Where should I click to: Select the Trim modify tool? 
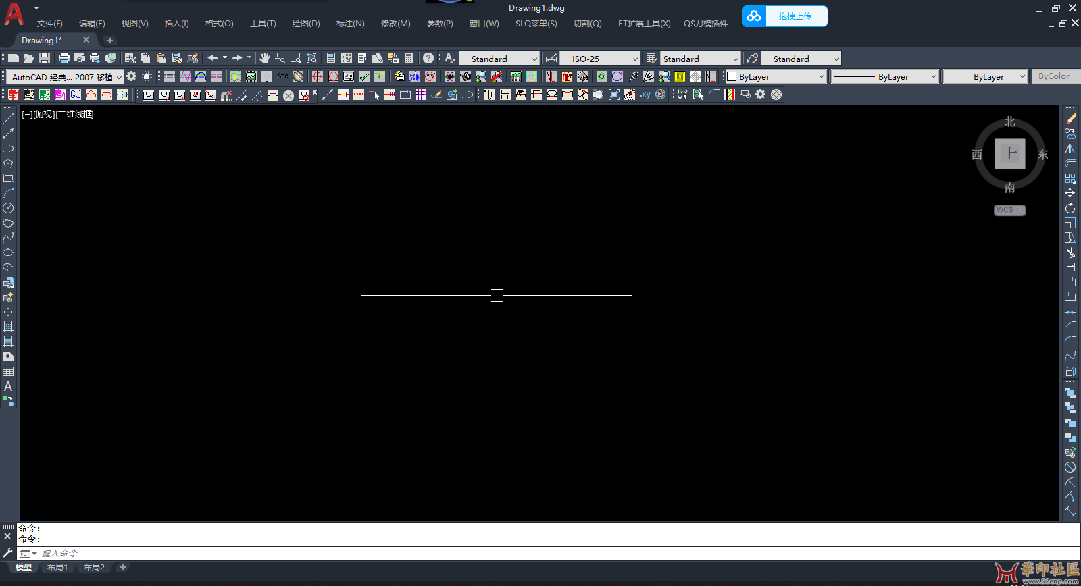tap(1070, 252)
